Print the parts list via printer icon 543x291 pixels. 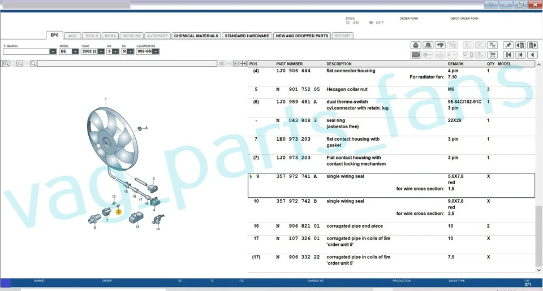point(416,45)
